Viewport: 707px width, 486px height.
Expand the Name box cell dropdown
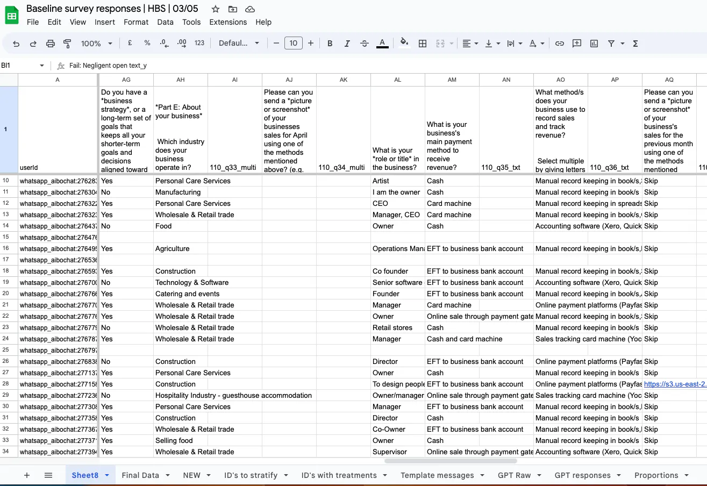click(x=42, y=66)
